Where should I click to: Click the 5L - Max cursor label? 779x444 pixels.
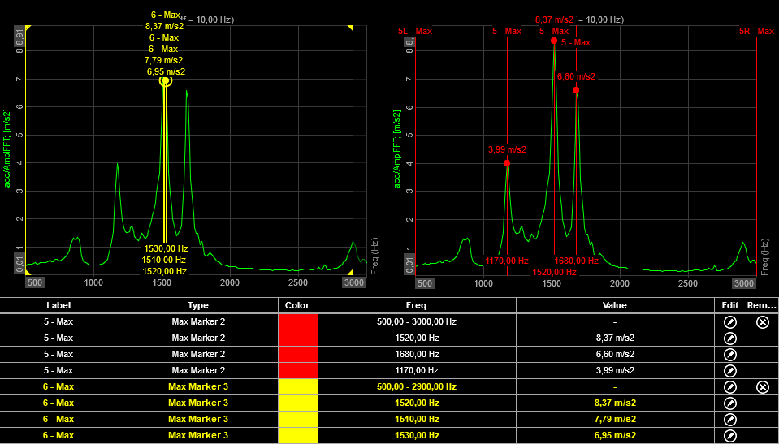(415, 32)
